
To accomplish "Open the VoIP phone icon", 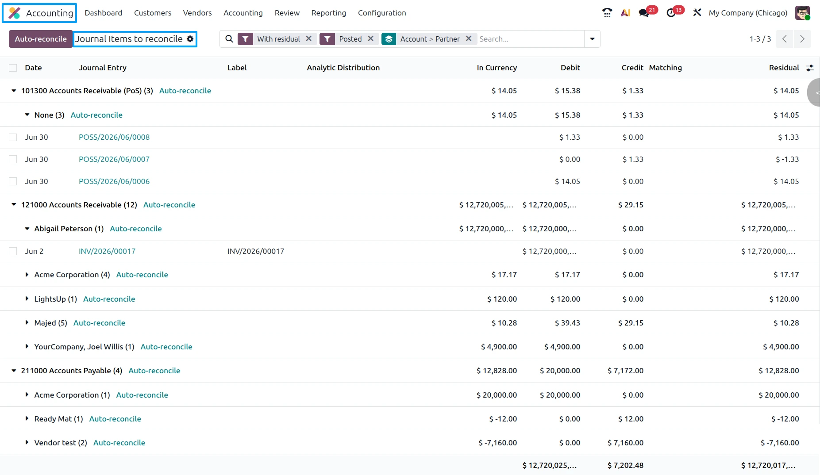I will coord(607,13).
